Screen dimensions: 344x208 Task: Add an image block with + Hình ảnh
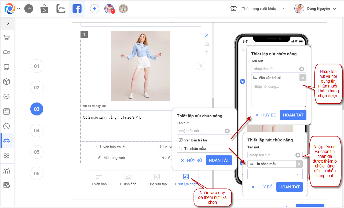pos(128,180)
